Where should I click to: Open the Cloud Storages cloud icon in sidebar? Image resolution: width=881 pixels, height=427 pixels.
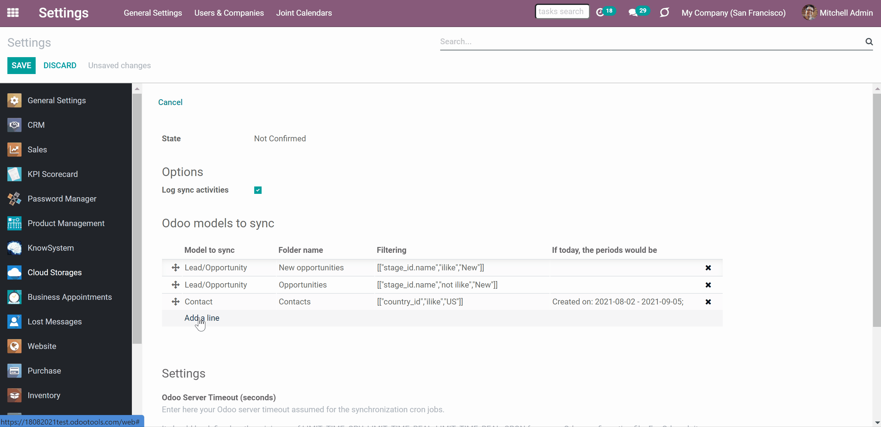click(x=14, y=272)
